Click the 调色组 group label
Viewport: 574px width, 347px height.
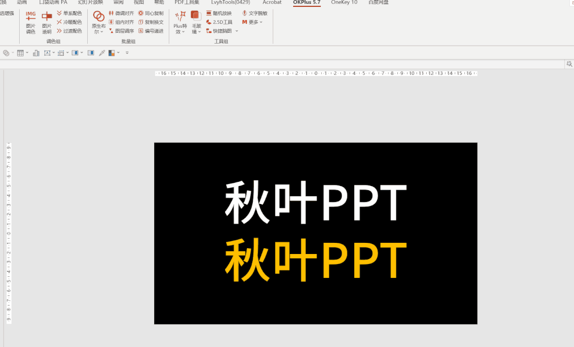[x=53, y=41]
